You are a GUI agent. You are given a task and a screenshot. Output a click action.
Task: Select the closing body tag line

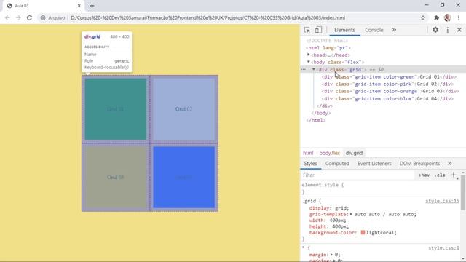[321, 113]
